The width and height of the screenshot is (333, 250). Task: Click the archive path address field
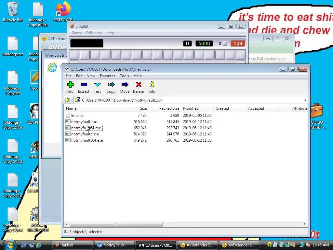[x=191, y=100]
